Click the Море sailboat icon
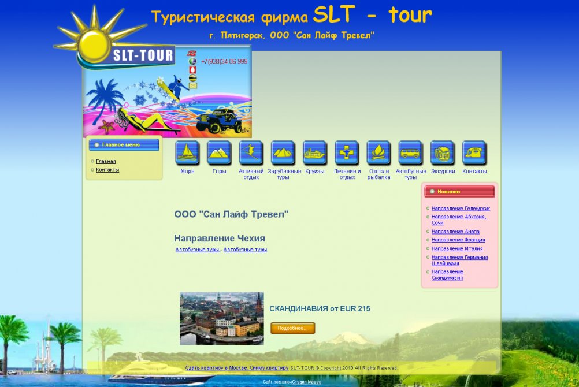This screenshot has width=579, height=387. 187,153
